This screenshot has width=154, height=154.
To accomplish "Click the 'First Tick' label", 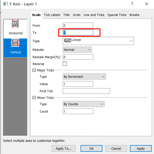I will click(x=46, y=91).
